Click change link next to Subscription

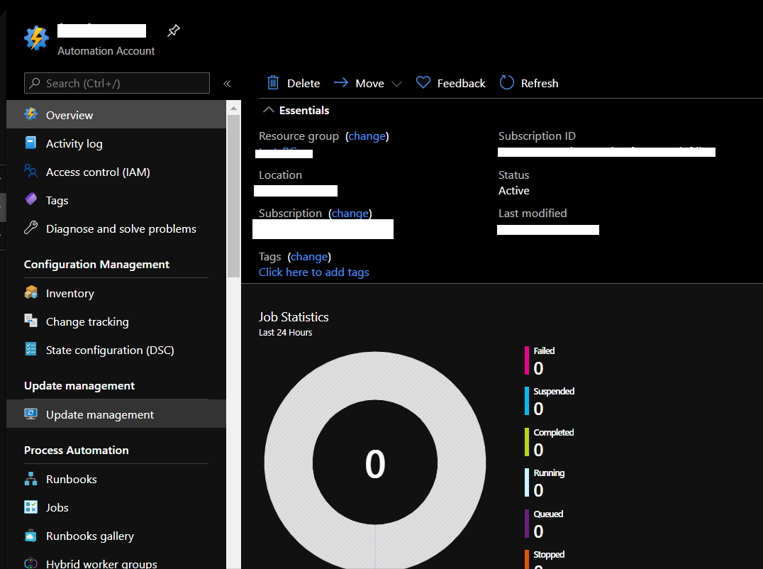coord(350,213)
